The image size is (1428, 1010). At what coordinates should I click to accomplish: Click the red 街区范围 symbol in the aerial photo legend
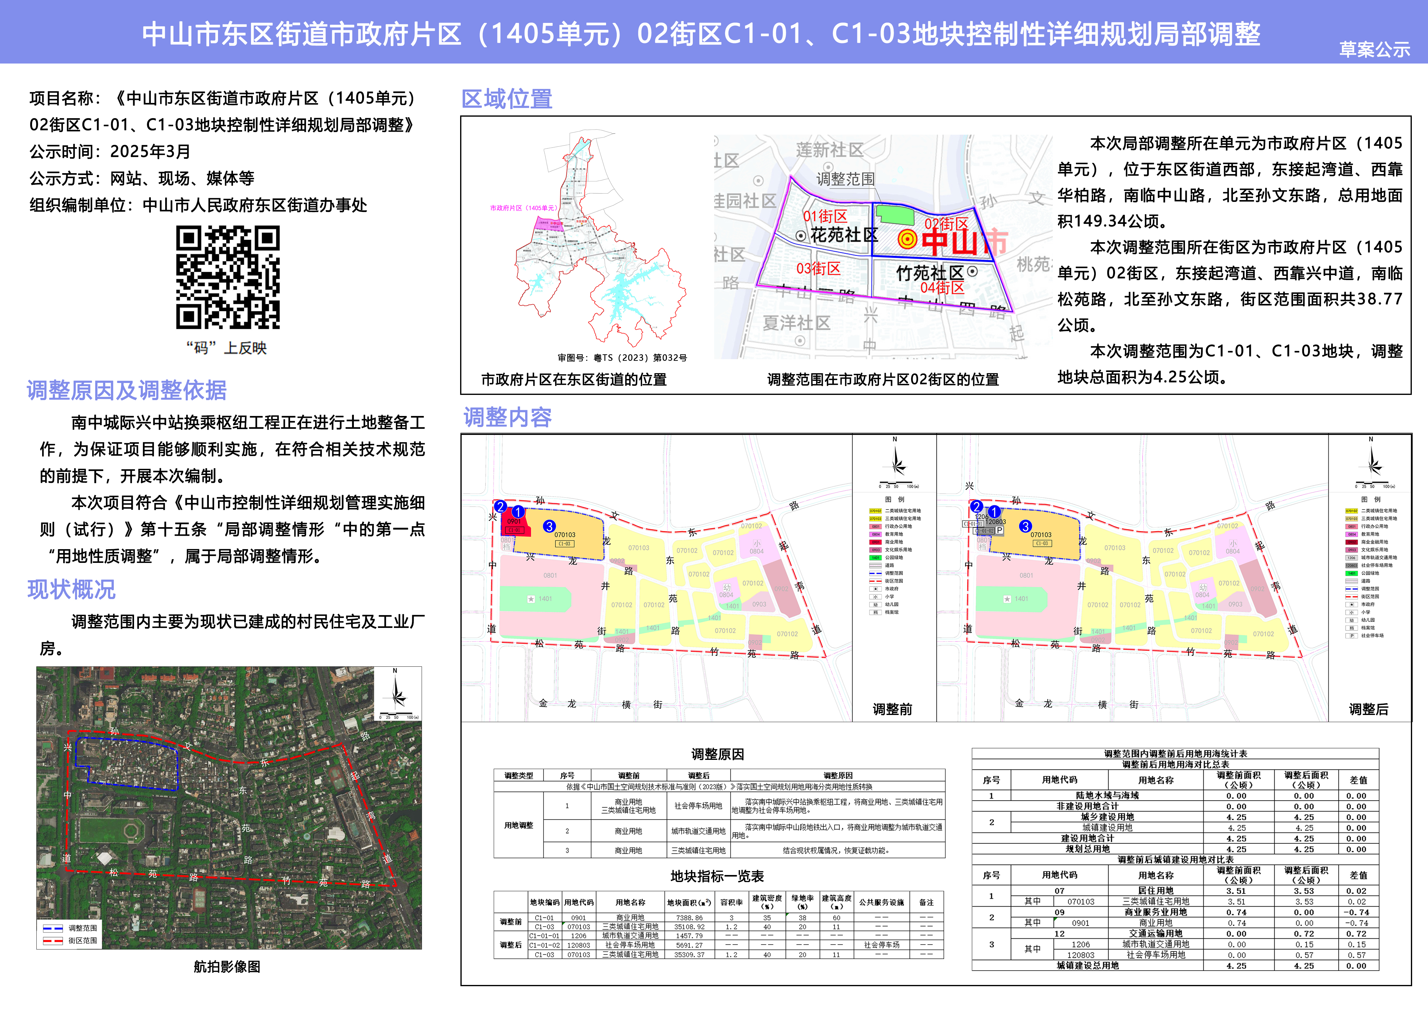click(x=53, y=940)
